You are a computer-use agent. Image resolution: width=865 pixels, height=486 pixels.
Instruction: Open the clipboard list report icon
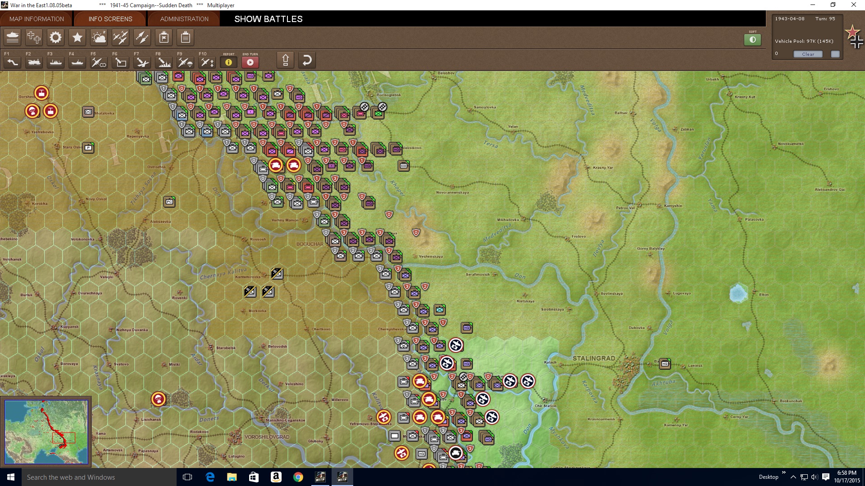pos(186,37)
